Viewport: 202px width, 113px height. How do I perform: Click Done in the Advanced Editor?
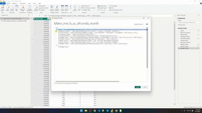138,87
